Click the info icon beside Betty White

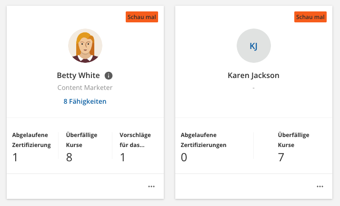click(x=109, y=76)
